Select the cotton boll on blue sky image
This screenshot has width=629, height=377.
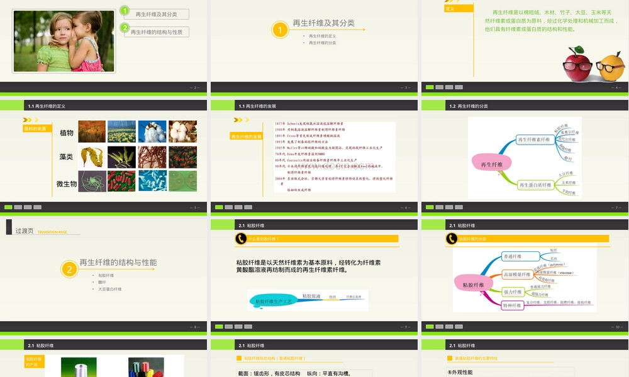(152, 131)
